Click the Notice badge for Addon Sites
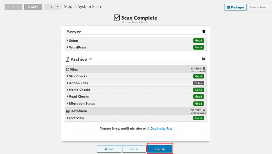The image size is (272, 154). tap(199, 83)
